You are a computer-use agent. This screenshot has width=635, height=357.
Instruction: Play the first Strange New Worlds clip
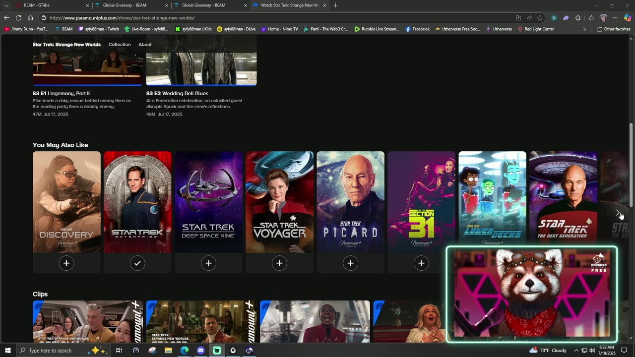(x=87, y=321)
